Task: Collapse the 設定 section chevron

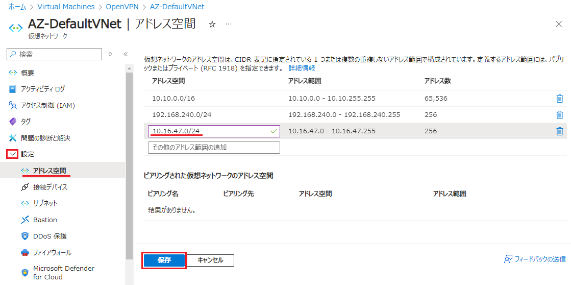Action: (x=13, y=154)
